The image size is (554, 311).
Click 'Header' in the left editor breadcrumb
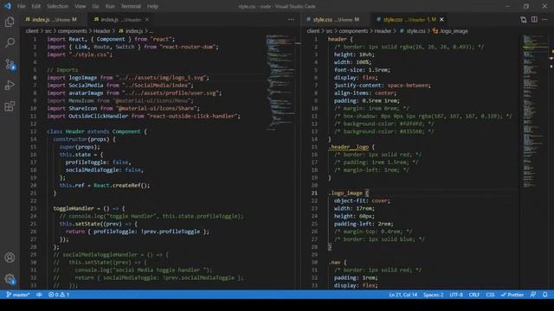102,31
